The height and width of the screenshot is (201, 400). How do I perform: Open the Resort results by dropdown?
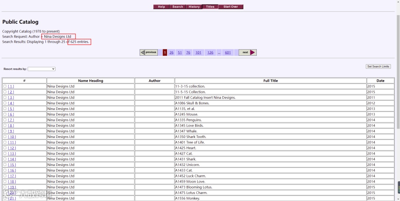point(41,69)
